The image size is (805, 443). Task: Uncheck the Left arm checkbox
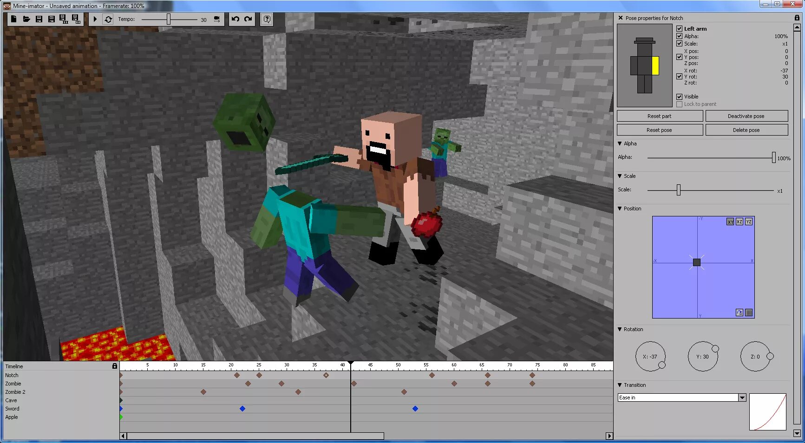click(x=679, y=28)
